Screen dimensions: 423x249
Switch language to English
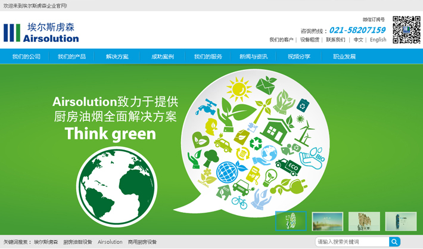378,40
